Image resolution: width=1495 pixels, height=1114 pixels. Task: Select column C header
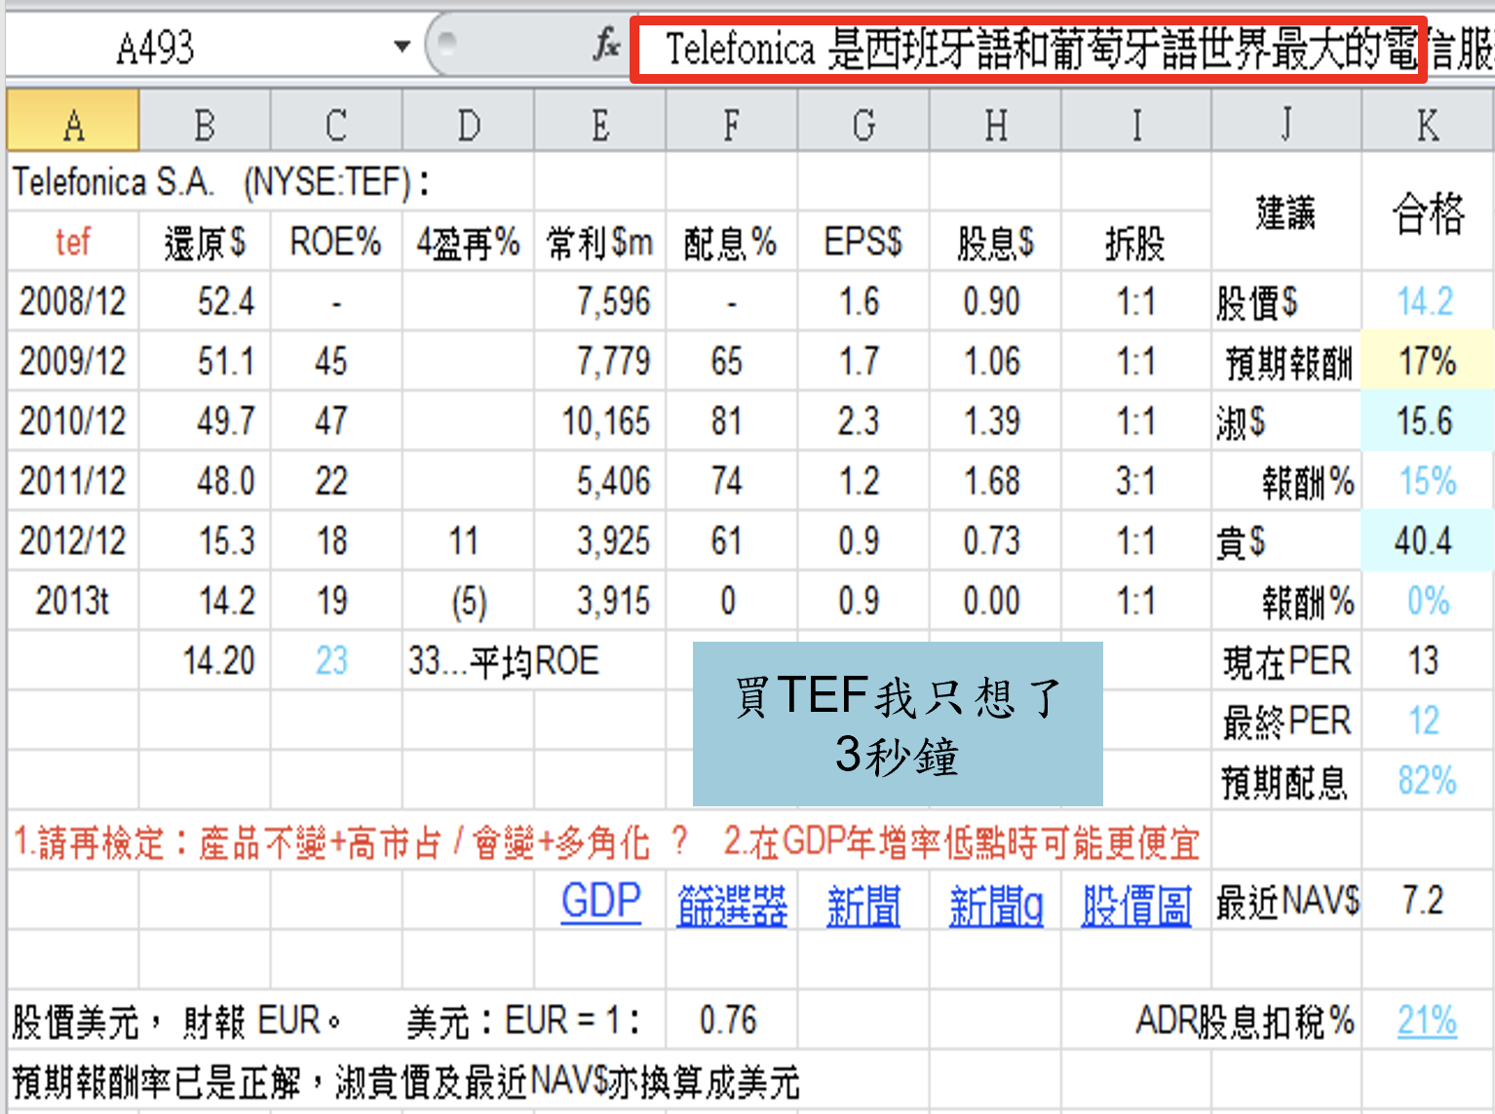[336, 121]
